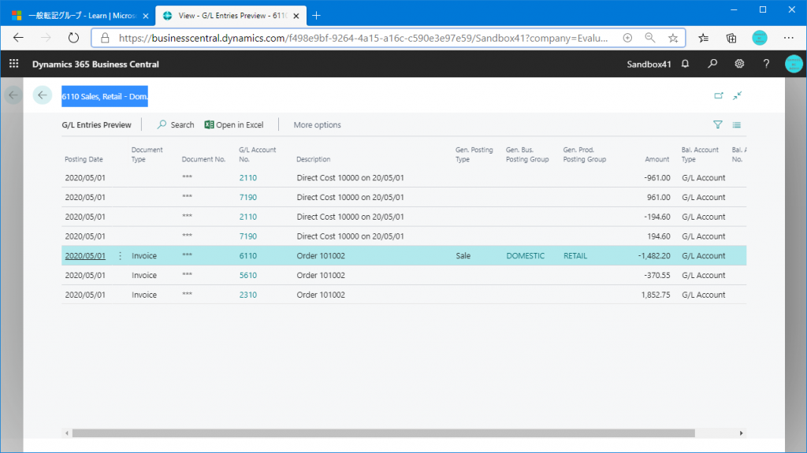Screen dimensions: 807x453
Task: Go back with the page back arrow
Action: [x=43, y=95]
